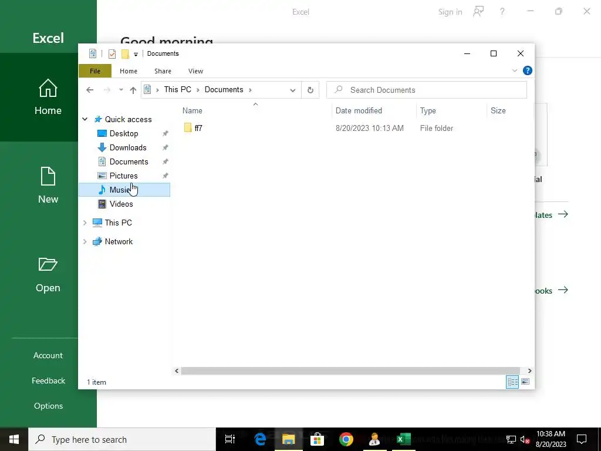Refresh the Documents folder
Image resolution: width=601 pixels, height=451 pixels.
(310, 90)
